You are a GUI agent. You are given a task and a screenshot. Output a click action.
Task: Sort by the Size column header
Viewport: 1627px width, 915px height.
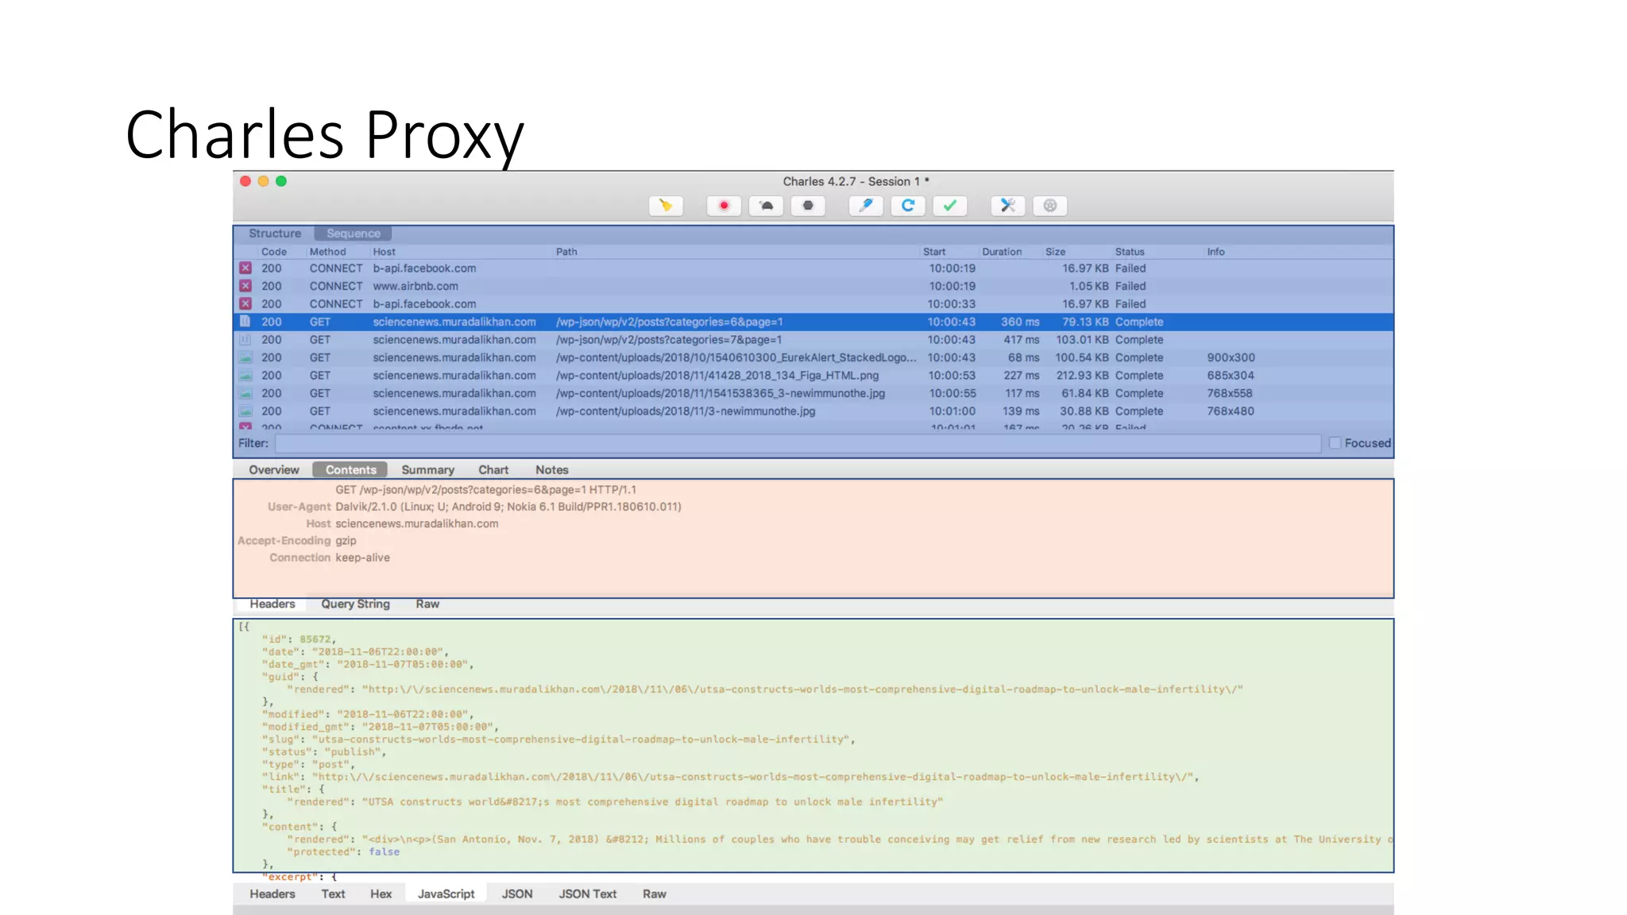[1056, 252]
